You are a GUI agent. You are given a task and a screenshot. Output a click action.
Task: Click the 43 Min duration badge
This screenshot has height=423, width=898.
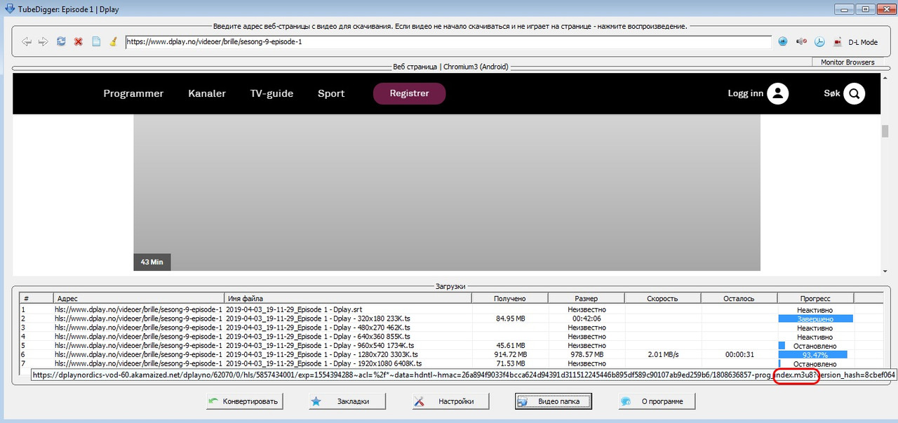tap(152, 262)
